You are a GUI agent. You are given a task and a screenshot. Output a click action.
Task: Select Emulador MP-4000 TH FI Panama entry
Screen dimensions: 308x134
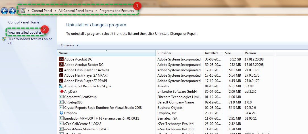pyautogui.click(x=101, y=118)
